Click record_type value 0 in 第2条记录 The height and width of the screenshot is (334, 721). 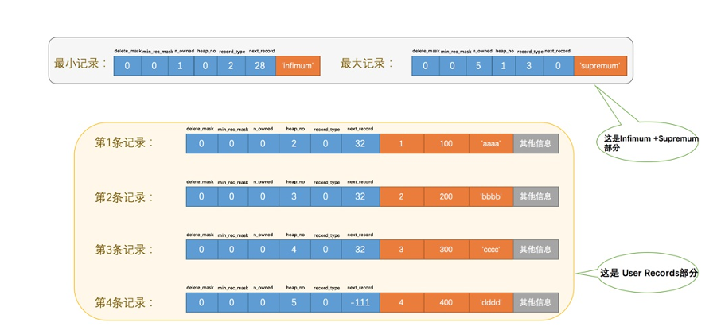click(x=326, y=196)
